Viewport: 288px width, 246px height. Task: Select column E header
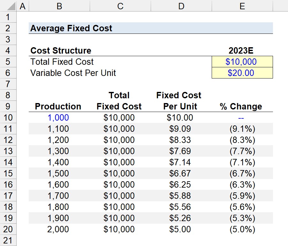point(242,6)
